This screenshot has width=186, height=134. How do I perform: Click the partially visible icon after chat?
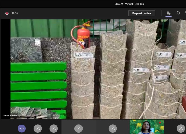pos(185,13)
